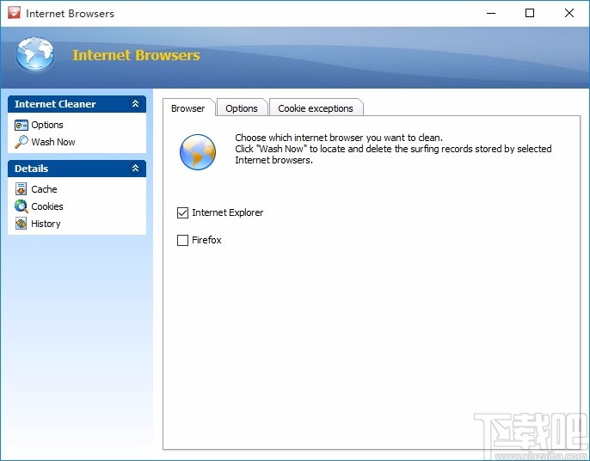Screen dimensions: 590x461
Task: Open Options in the sidebar
Action: [x=47, y=125]
